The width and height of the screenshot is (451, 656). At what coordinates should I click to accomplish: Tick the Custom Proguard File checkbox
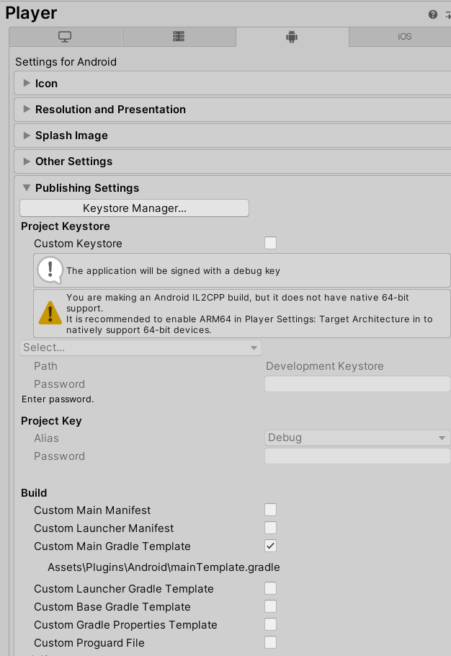pyautogui.click(x=270, y=642)
